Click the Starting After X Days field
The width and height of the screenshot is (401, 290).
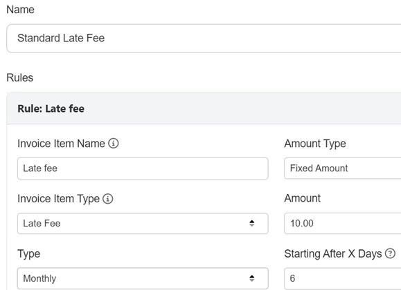pos(342,278)
